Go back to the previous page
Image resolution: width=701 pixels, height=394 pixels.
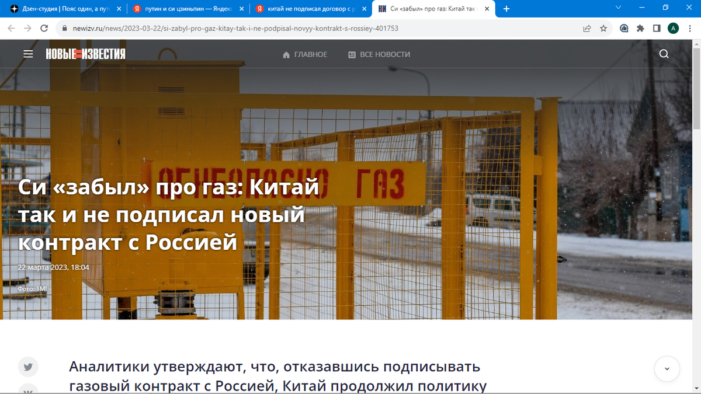pos(11,28)
